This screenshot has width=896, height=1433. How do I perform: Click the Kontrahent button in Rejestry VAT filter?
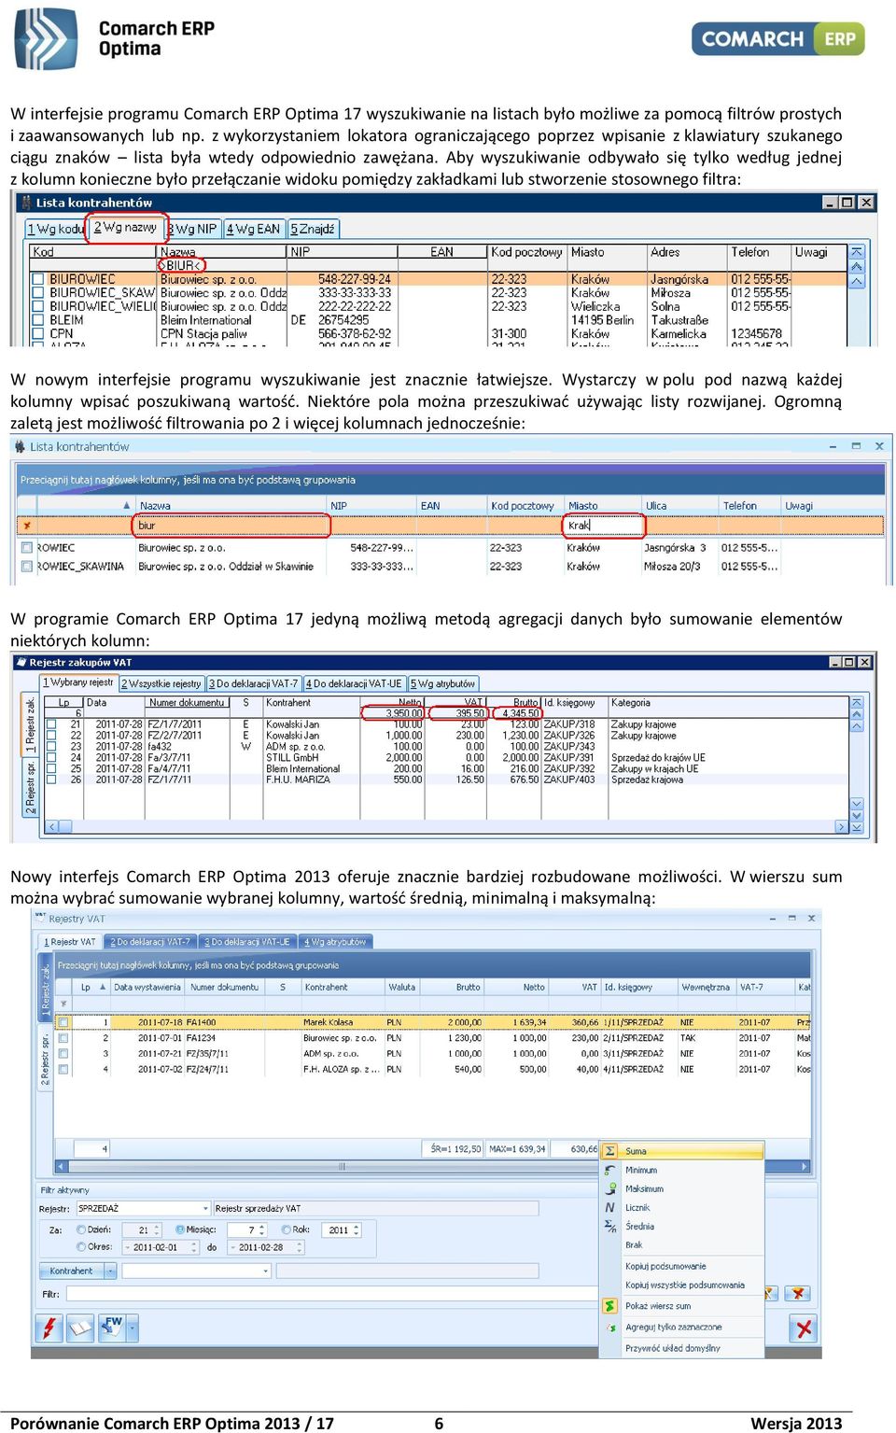coord(71,1271)
